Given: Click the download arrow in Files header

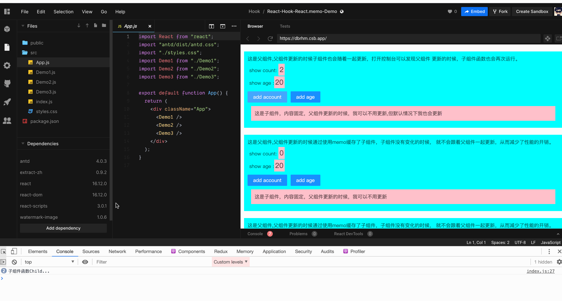Looking at the screenshot, I should 79,26.
